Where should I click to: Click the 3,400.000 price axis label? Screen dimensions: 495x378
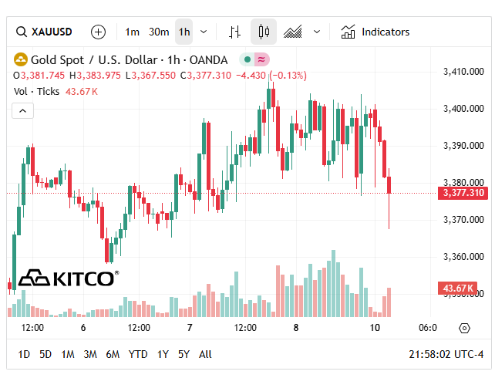pyautogui.click(x=463, y=109)
